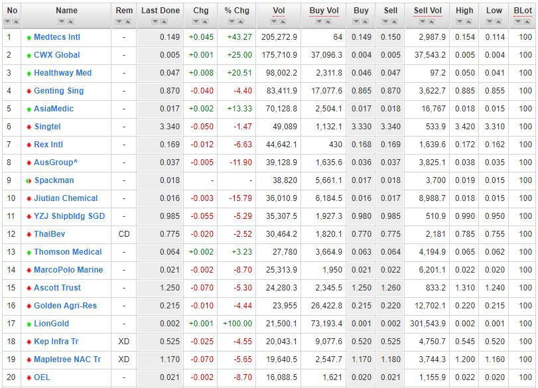
Task: Open Spackman stock link
Action: pyautogui.click(x=54, y=180)
